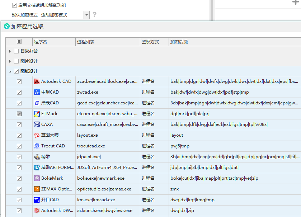This screenshot has width=301, height=217.
Task: Collapse the 图纸设计 group arrow
Action: click(10, 72)
